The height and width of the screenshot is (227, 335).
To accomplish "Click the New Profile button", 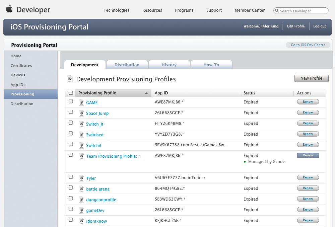I will [311, 78].
